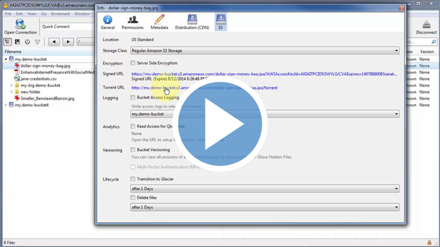Click the Open Connection globe icon

click(20, 26)
